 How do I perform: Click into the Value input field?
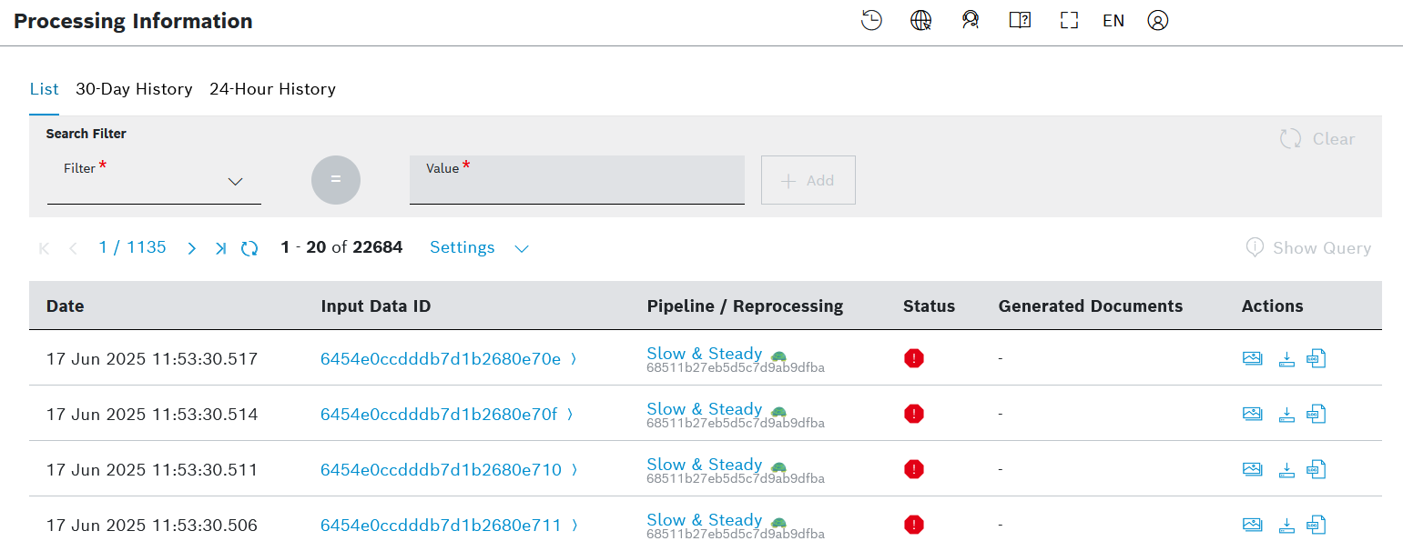576,184
